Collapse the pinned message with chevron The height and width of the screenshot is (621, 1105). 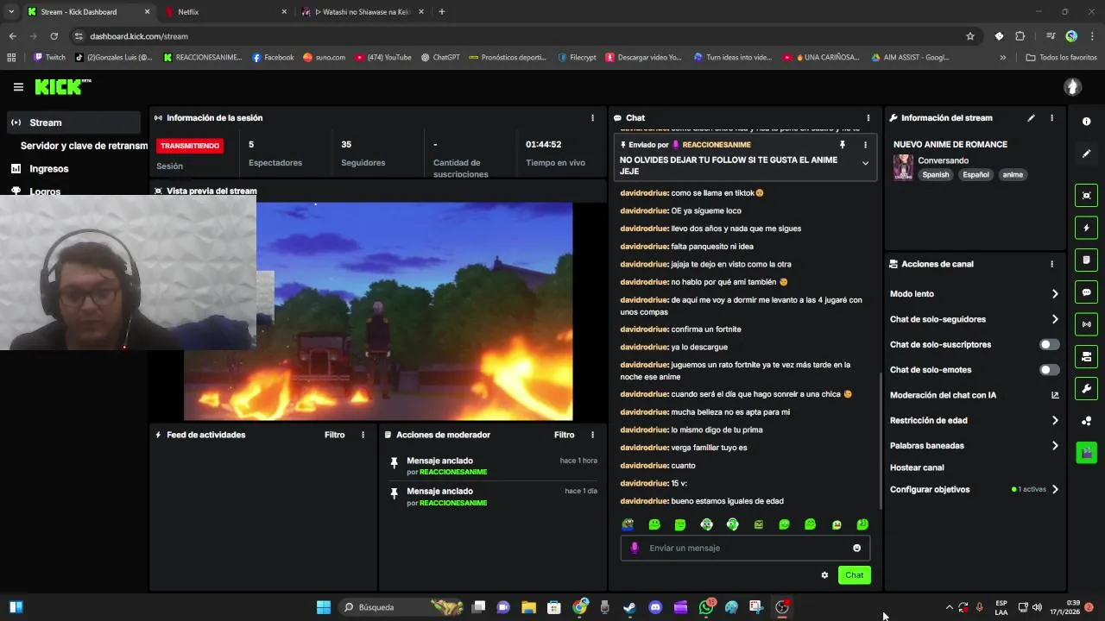(x=865, y=163)
